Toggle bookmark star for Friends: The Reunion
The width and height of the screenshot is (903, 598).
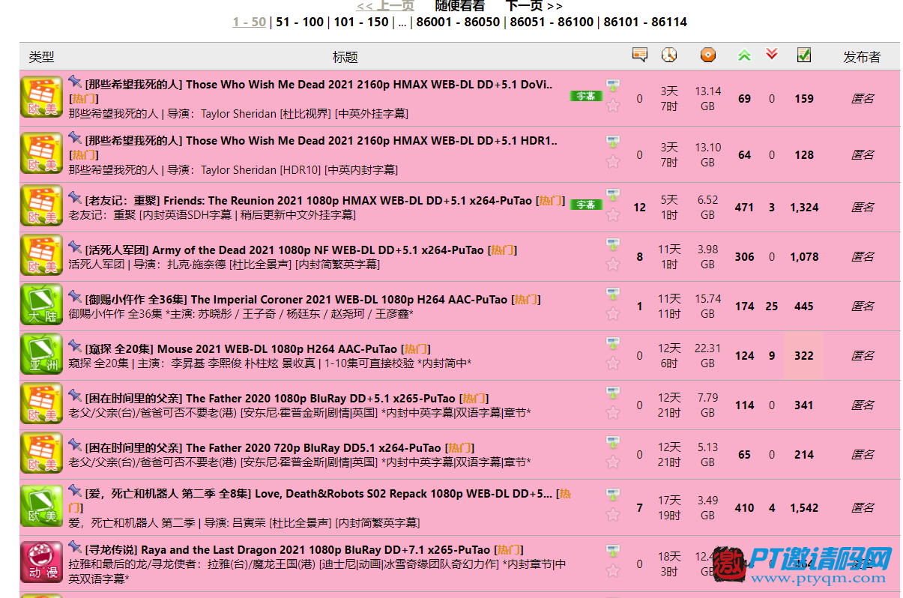click(x=613, y=215)
